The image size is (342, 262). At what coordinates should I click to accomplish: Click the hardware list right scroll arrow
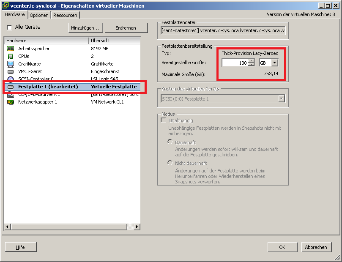coord(137,227)
